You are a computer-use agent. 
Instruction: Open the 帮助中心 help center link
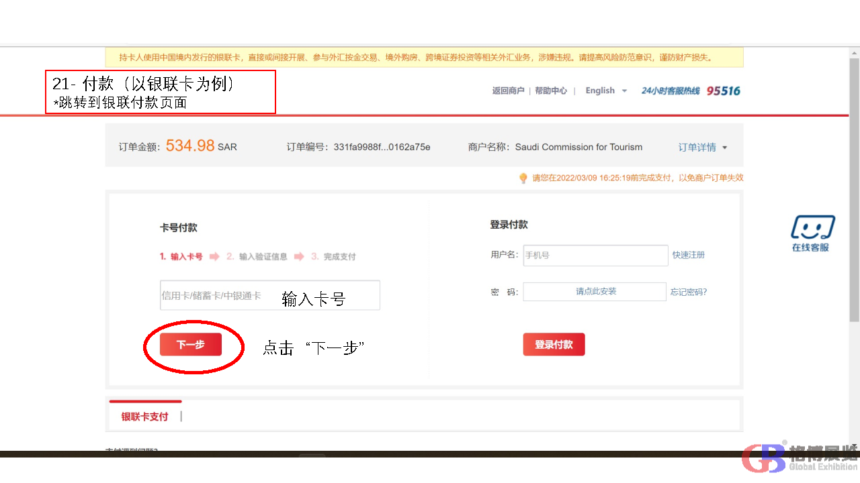551,91
